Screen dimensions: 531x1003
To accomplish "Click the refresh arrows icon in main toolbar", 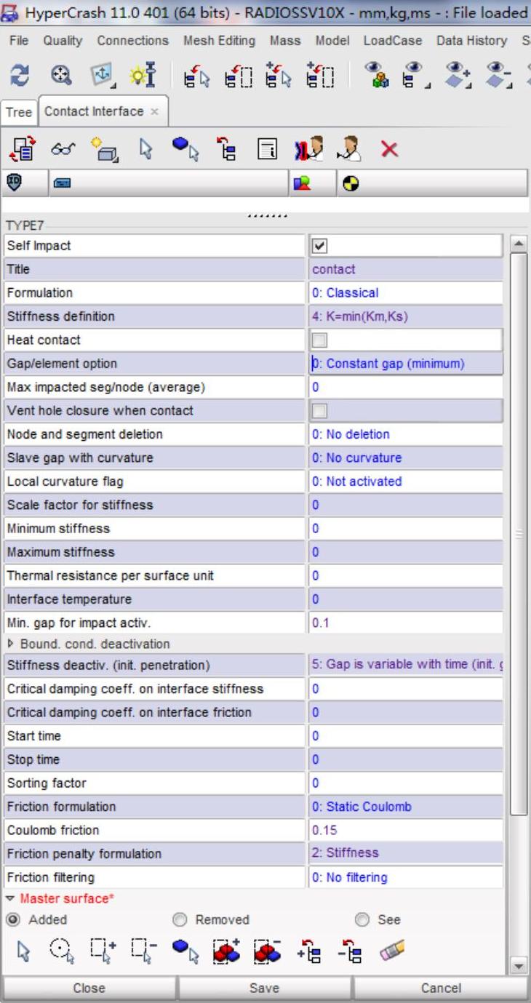I will pyautogui.click(x=18, y=73).
